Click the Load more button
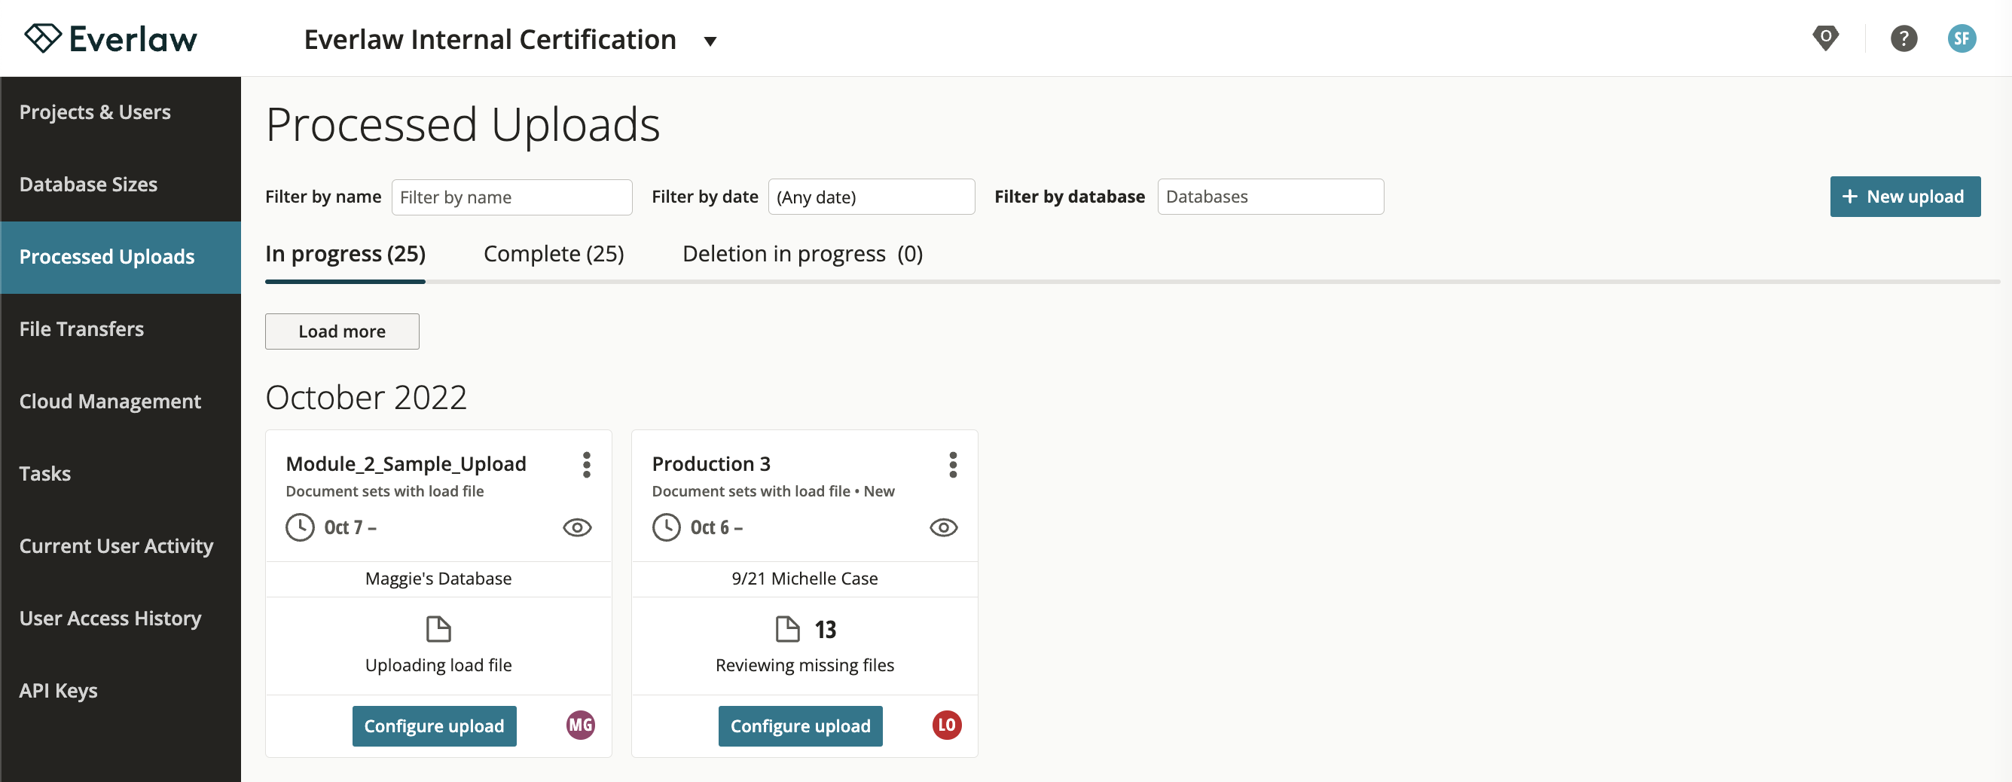 pyautogui.click(x=342, y=331)
